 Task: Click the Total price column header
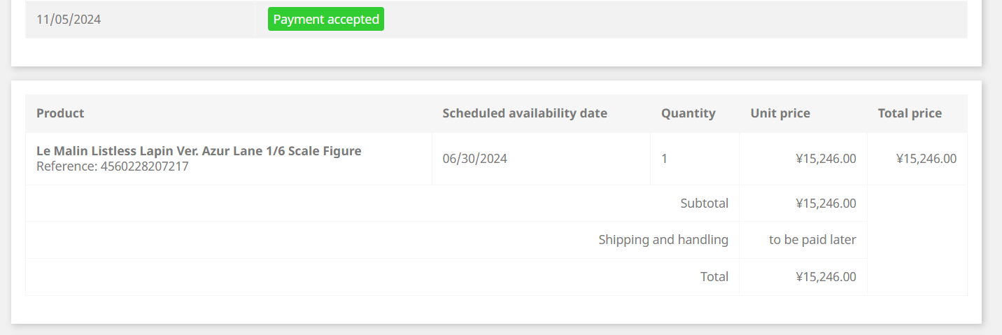[910, 113]
